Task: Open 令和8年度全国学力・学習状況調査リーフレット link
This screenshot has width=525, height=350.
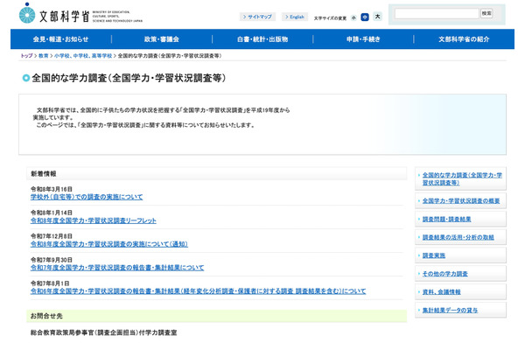Action: 94,220
